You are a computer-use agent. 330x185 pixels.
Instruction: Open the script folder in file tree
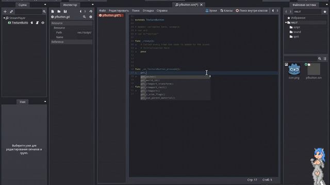[x=296, y=27]
